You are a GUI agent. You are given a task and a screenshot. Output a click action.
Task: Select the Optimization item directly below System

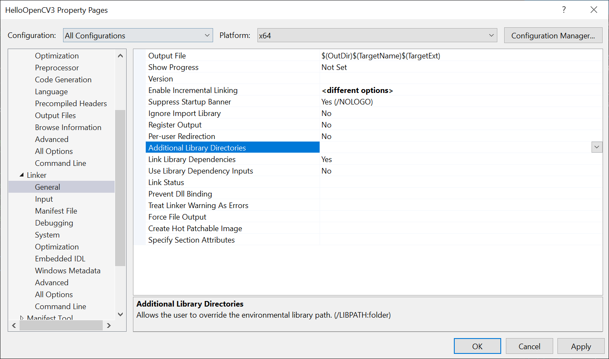point(57,247)
